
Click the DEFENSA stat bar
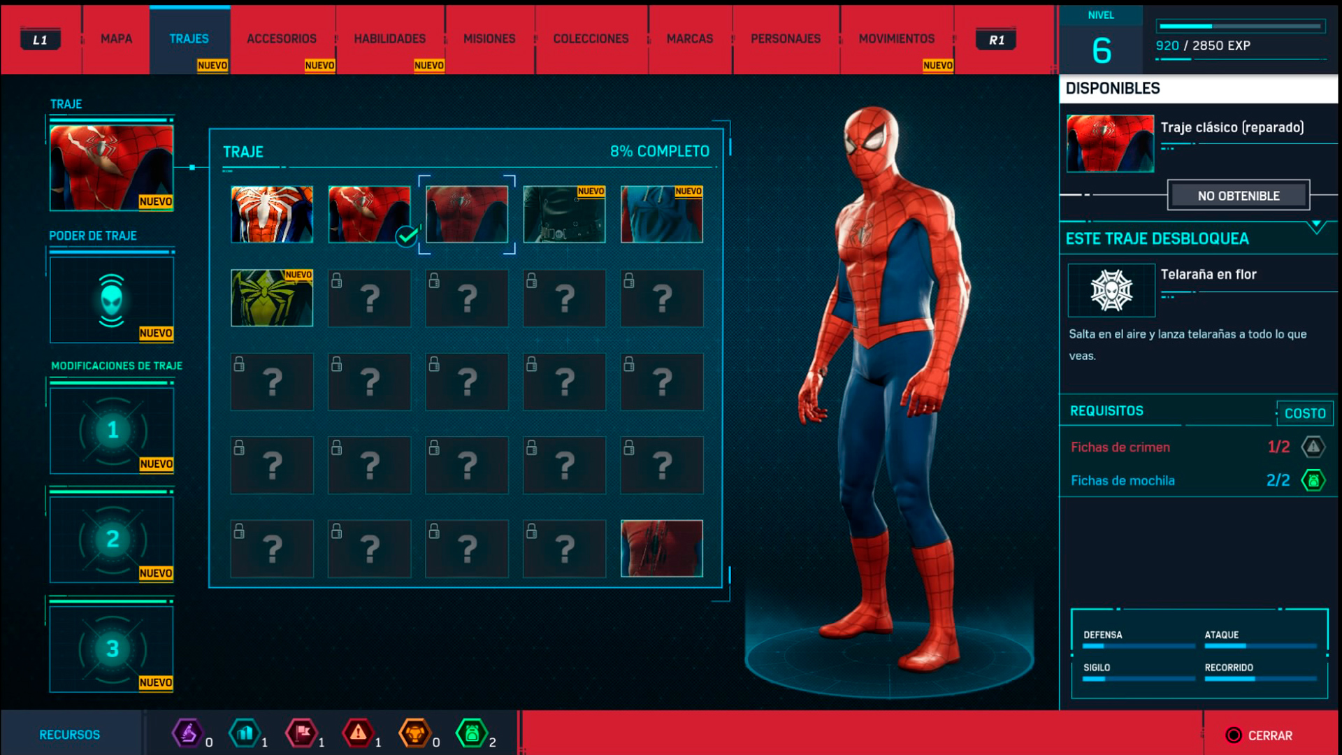[1139, 646]
